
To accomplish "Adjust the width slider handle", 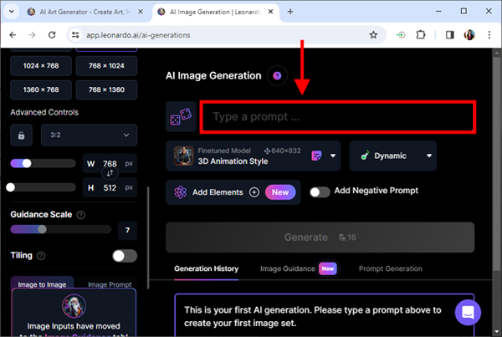I will point(27,164).
